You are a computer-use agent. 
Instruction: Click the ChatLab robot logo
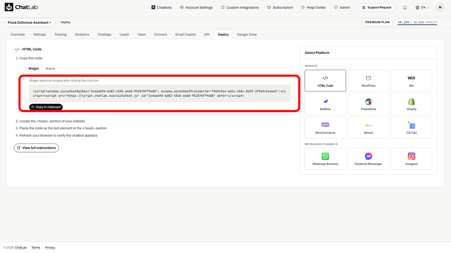pos(9,7)
